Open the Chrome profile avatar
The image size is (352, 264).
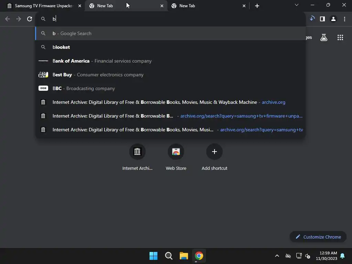(333, 19)
